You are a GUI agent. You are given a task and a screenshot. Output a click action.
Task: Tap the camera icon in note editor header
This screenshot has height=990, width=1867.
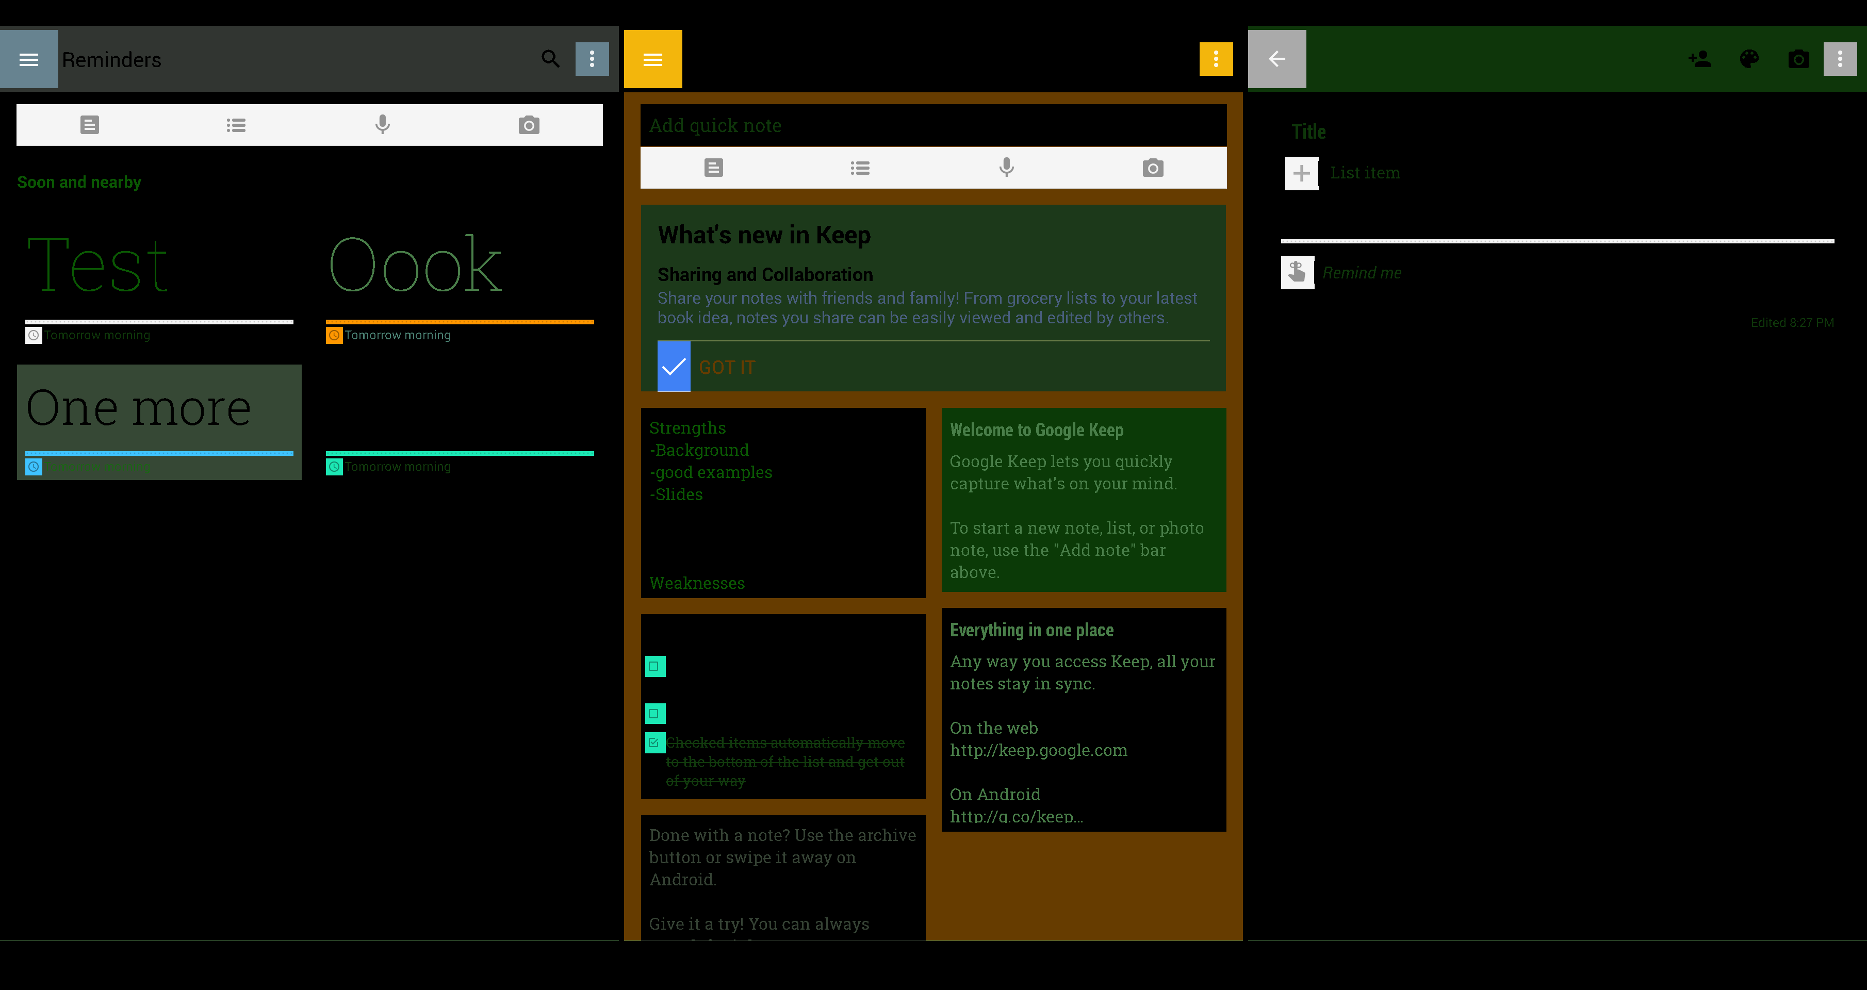[1798, 59]
